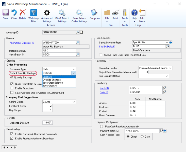Toggle Enable Product Attachment Downloads
This screenshot has width=186, height=152.
coord(12,138)
